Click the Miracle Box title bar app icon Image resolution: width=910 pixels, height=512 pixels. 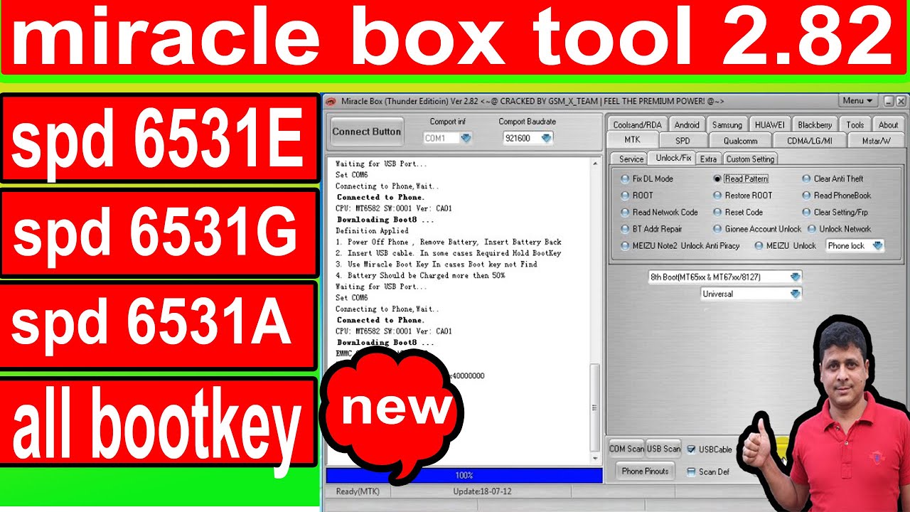coord(331,102)
